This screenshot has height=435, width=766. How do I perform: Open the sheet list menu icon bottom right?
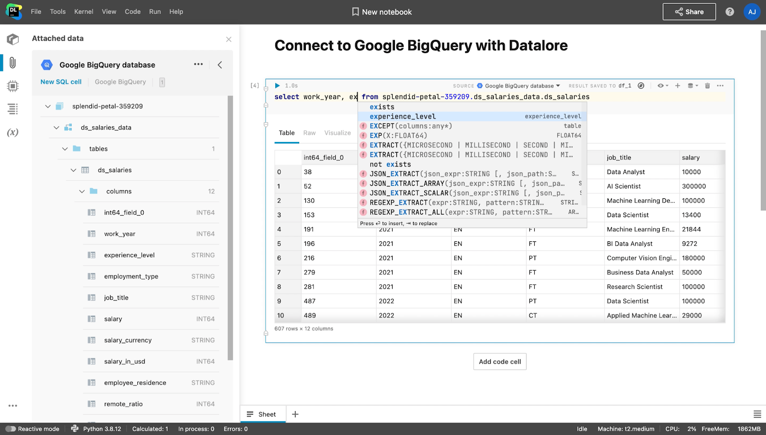point(757,414)
